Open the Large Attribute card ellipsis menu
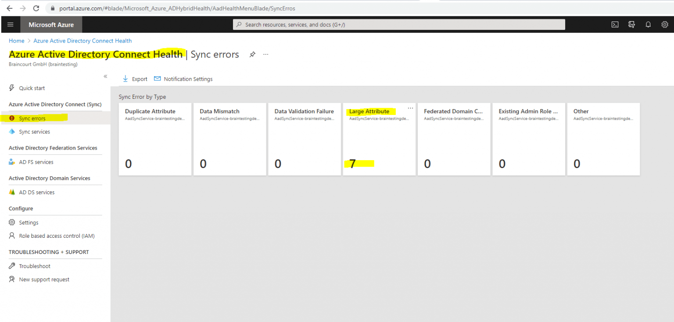 coord(410,107)
